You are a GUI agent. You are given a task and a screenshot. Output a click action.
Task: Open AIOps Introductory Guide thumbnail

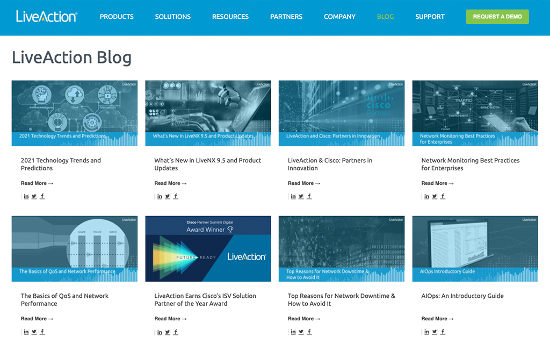(475, 248)
